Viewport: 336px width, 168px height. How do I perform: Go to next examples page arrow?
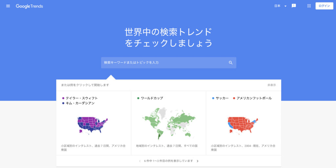coord(198,161)
